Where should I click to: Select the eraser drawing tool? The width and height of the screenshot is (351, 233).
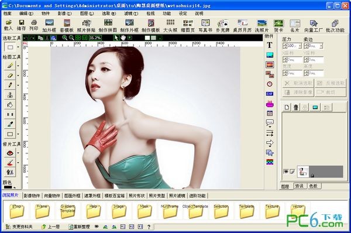click(x=10, y=75)
